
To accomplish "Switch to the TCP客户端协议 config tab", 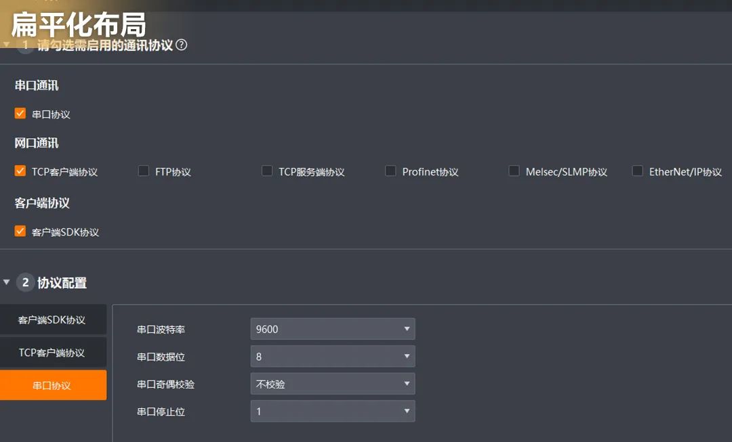I will (52, 353).
